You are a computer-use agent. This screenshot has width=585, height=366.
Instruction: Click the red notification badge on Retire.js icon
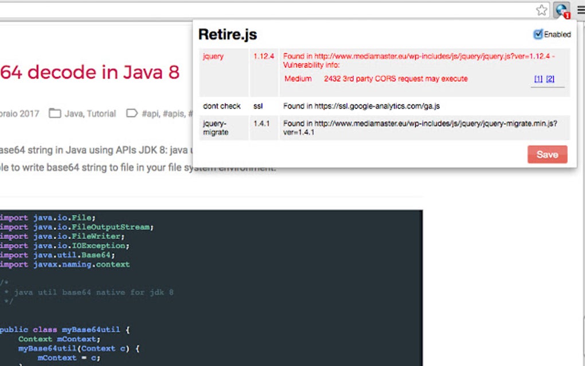pyautogui.click(x=566, y=15)
